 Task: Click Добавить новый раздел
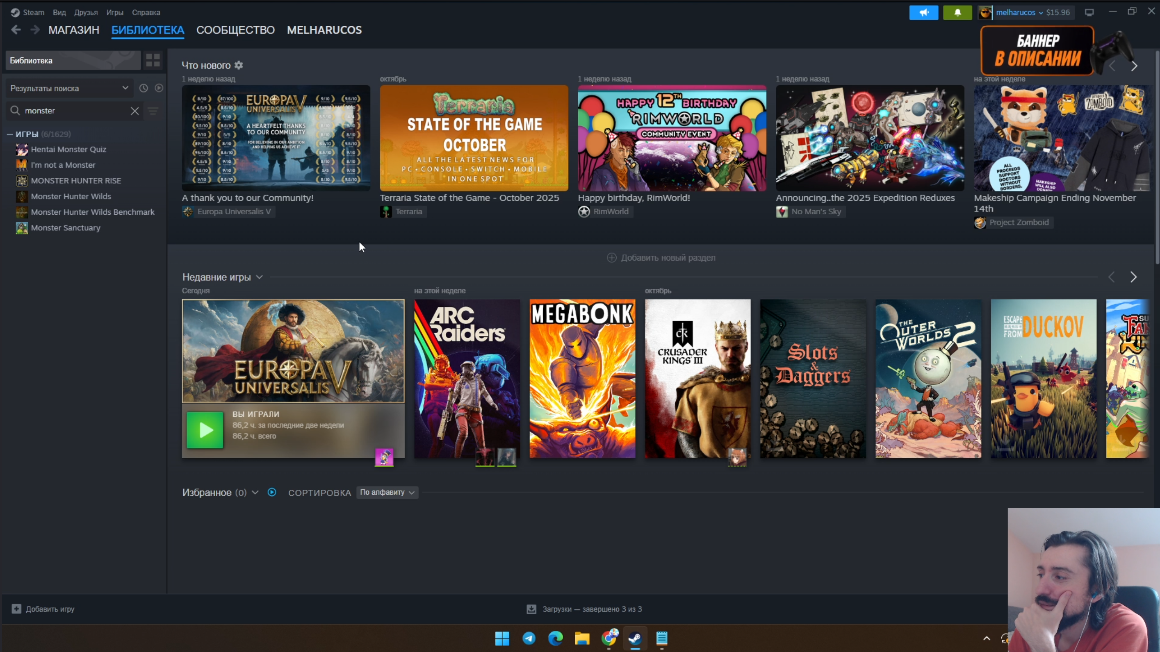(x=661, y=258)
